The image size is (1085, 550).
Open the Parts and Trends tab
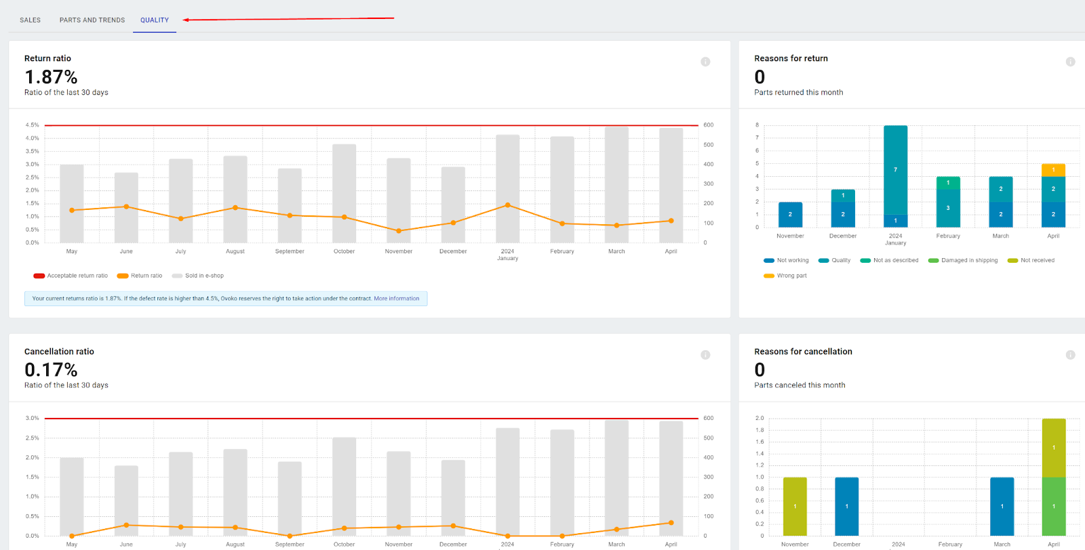92,20
